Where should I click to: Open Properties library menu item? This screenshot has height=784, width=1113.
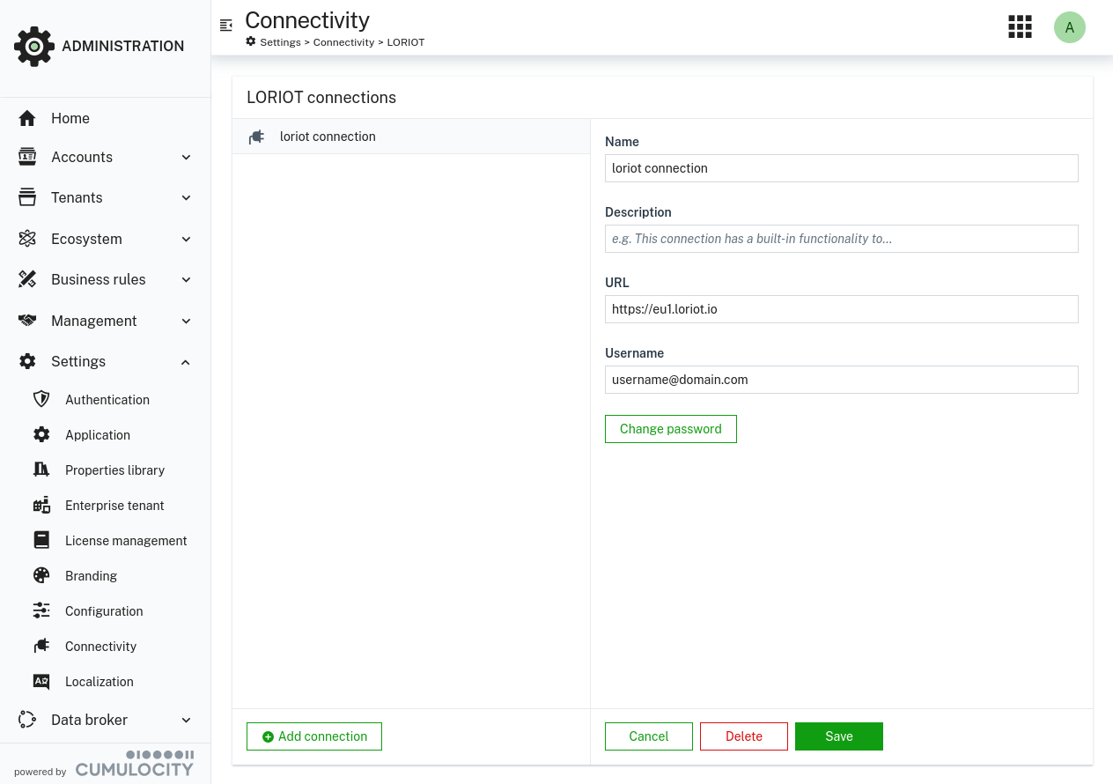tap(114, 470)
